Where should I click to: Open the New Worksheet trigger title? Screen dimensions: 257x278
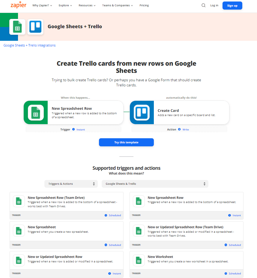pos(160,256)
